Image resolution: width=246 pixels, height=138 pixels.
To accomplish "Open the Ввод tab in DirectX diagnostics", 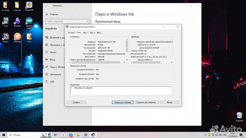I will point(99,32).
